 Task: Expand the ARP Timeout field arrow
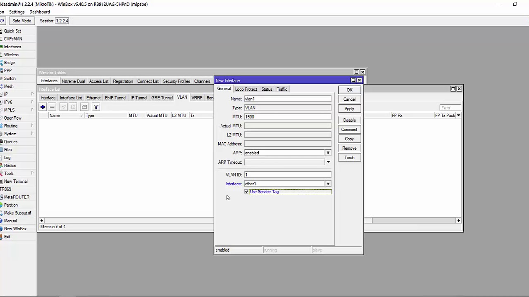pyautogui.click(x=328, y=162)
